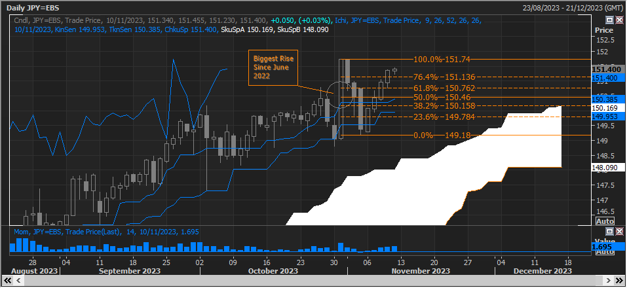Select the 61.8% 150.762 Fibonacci level

pyautogui.click(x=445, y=88)
